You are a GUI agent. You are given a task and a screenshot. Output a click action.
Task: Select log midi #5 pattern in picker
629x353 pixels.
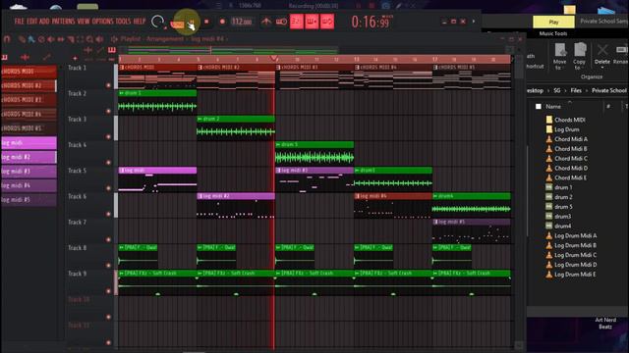click(29, 200)
